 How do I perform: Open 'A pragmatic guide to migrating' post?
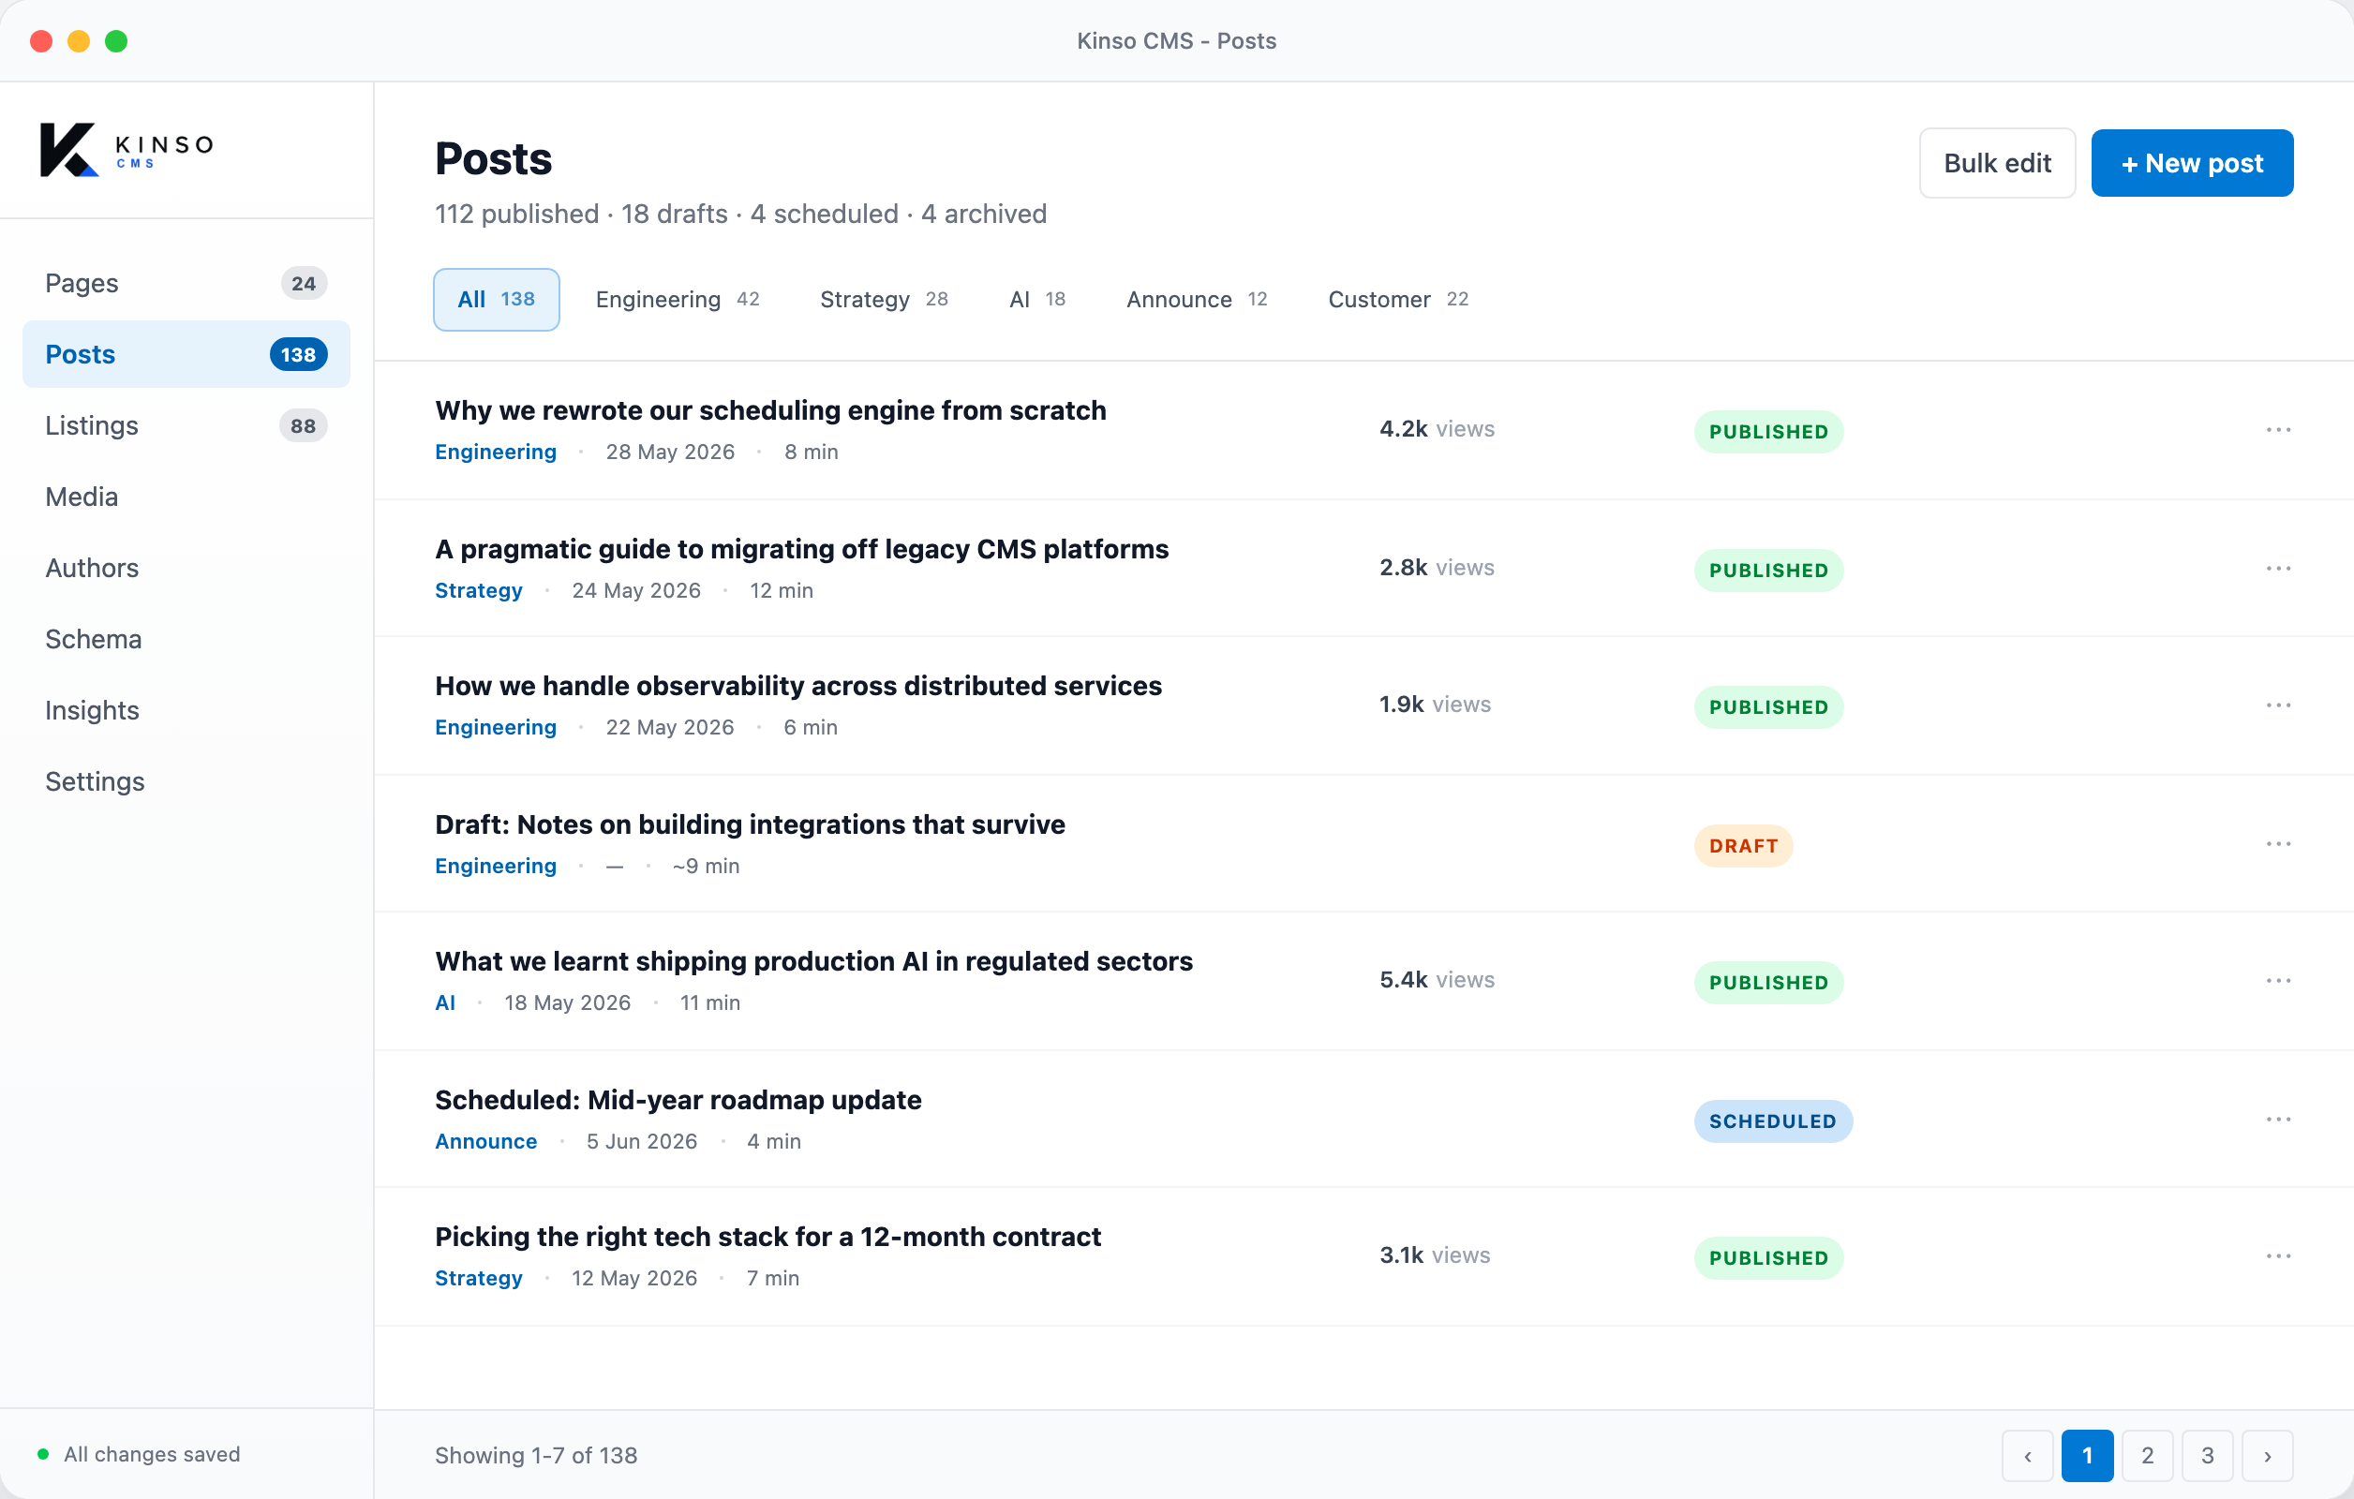pos(801,549)
